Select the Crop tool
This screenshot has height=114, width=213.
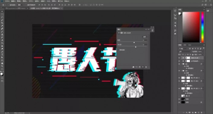click(2, 23)
